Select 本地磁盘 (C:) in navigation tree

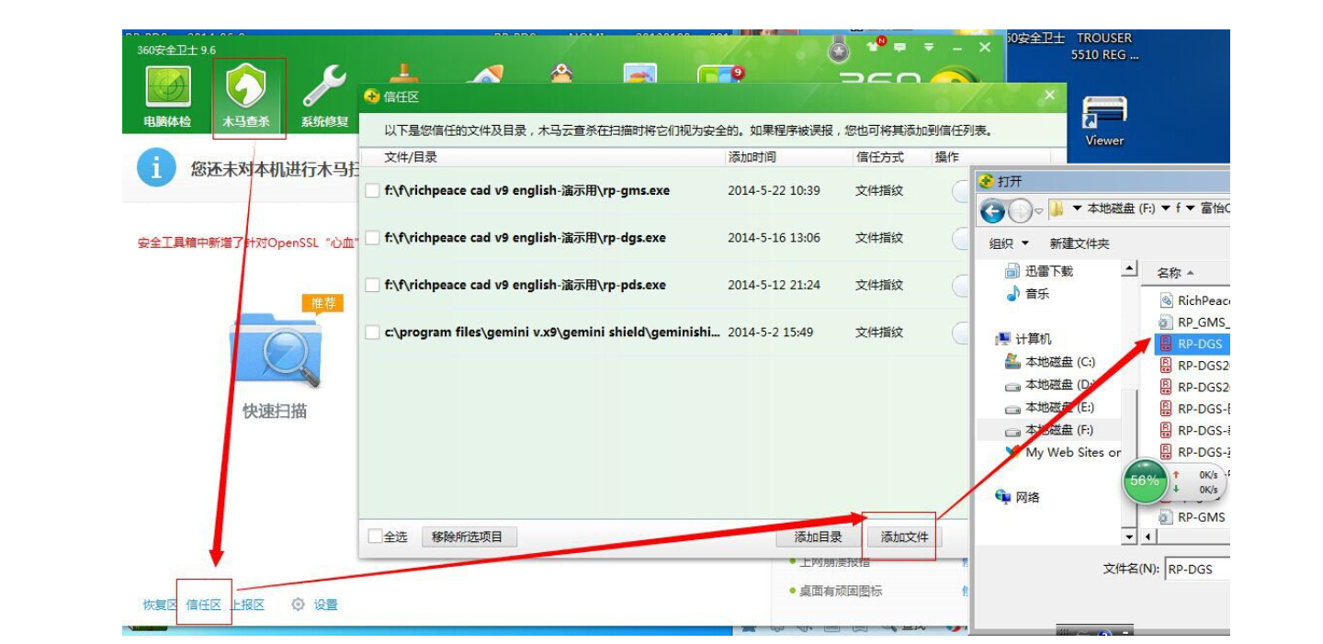click(1059, 362)
